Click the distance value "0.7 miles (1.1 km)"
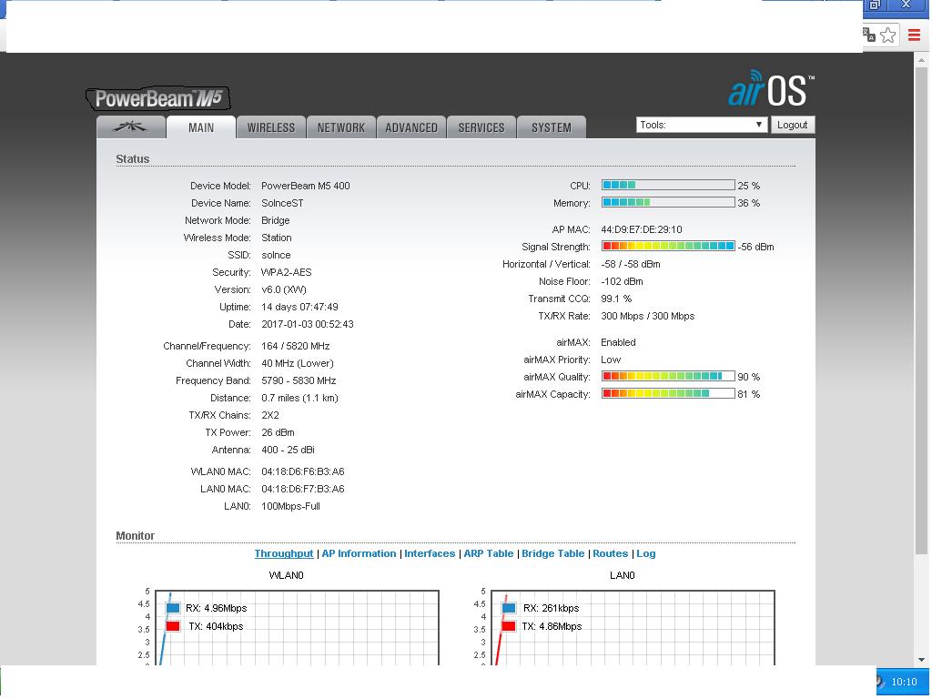The width and height of the screenshot is (932, 699). (x=299, y=398)
